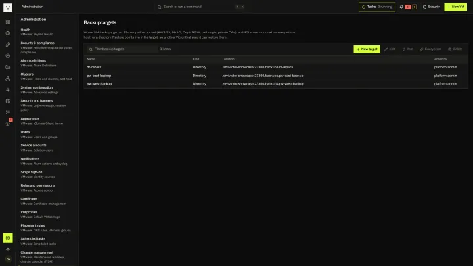This screenshot has height=266, width=473.
Task: Open Security & compliance in the Administration menu
Action: (x=47, y=47)
